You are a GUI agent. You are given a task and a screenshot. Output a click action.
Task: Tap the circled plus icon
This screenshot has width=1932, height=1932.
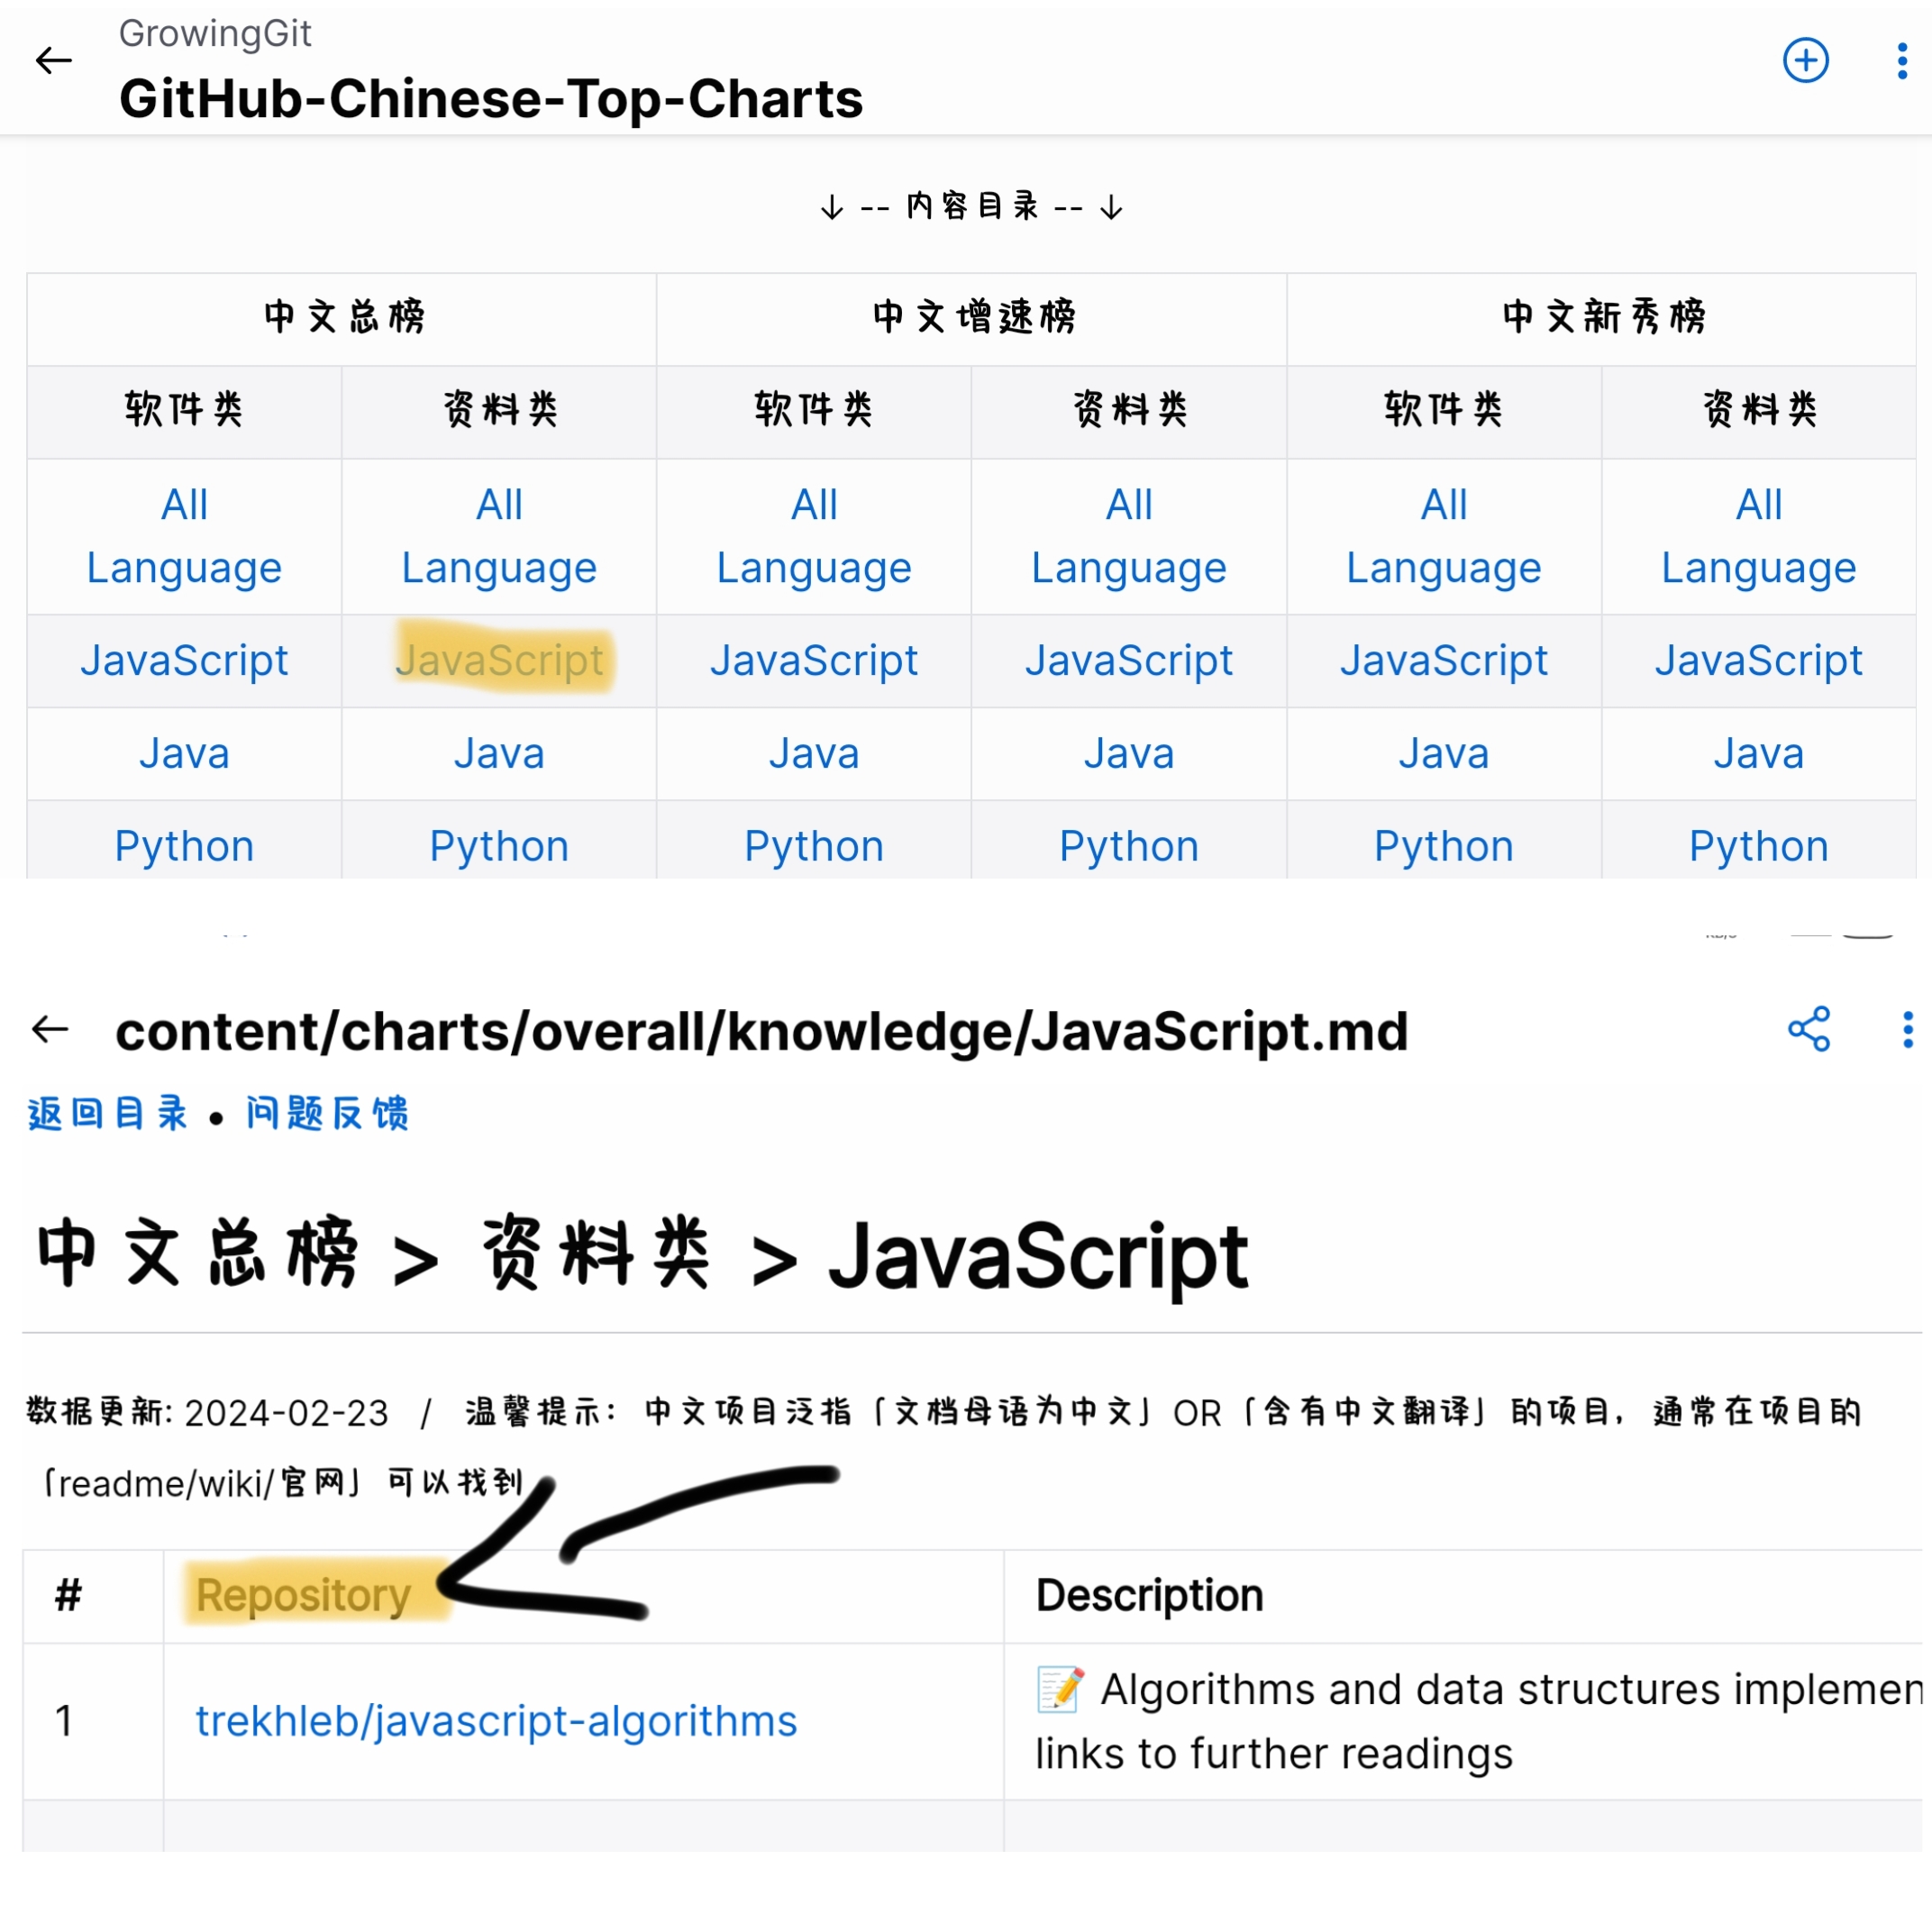point(1806,61)
